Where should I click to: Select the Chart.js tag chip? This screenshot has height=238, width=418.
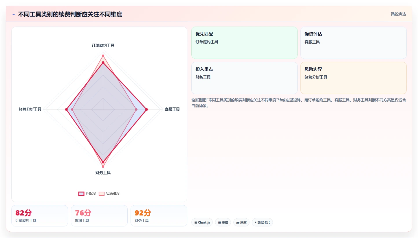[x=202, y=222]
